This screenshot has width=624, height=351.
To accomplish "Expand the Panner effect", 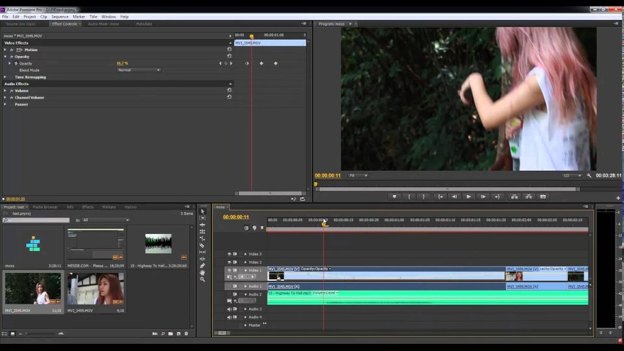I will [x=5, y=104].
